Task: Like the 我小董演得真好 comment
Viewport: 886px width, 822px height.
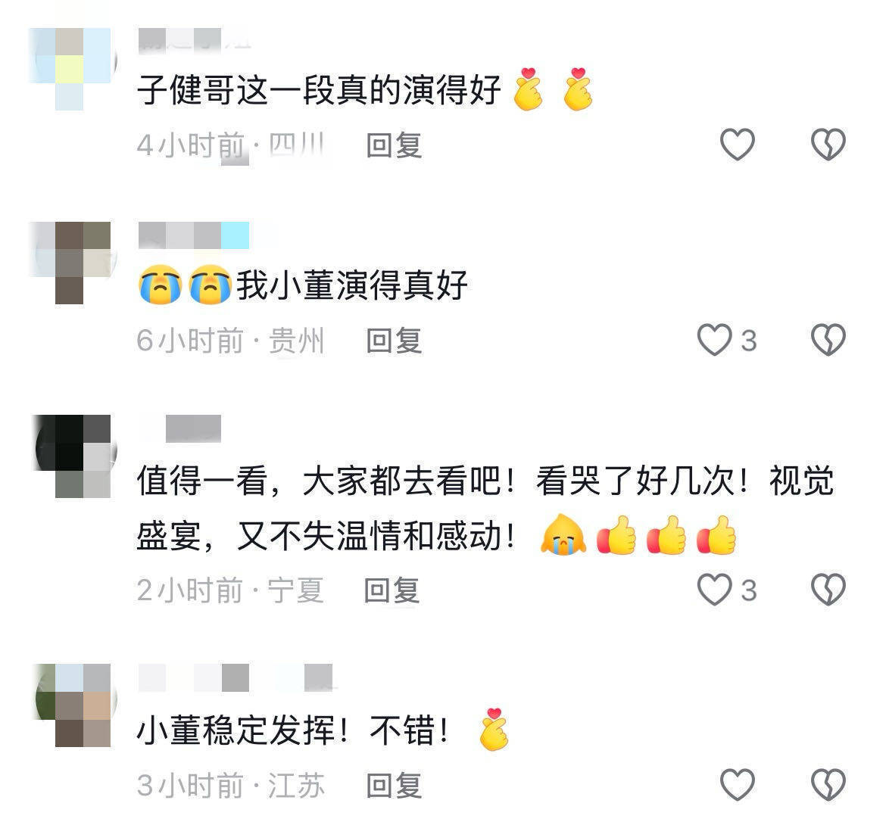Action: click(x=715, y=340)
